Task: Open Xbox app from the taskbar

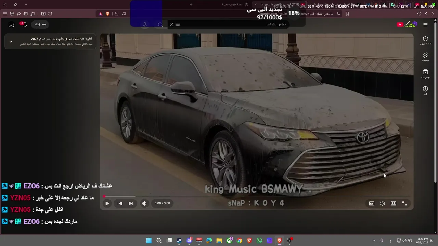Action: tap(229, 241)
